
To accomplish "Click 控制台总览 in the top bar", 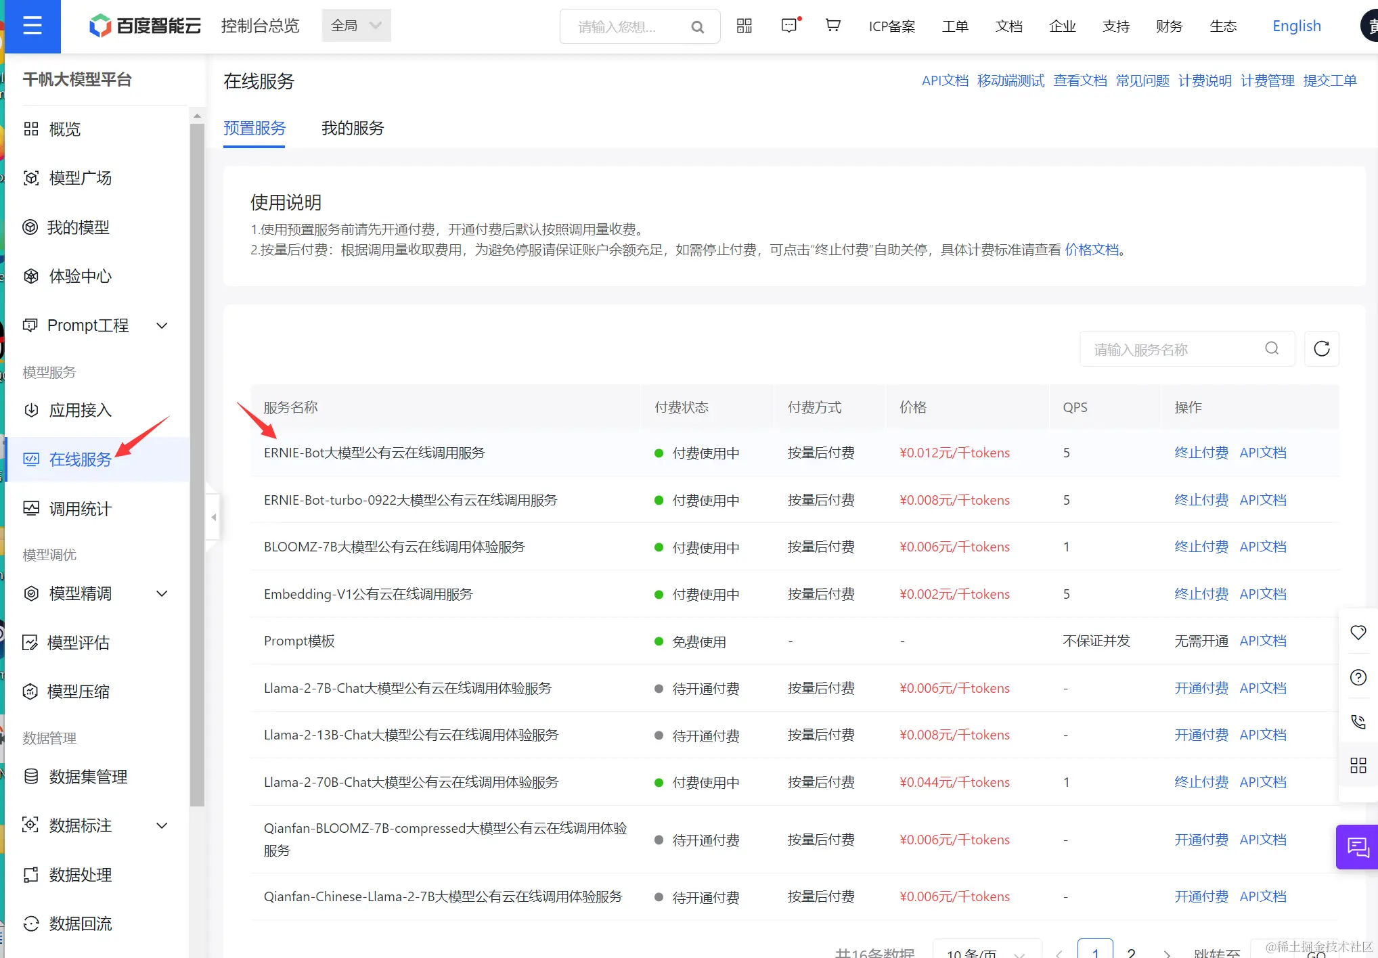I will [x=259, y=26].
